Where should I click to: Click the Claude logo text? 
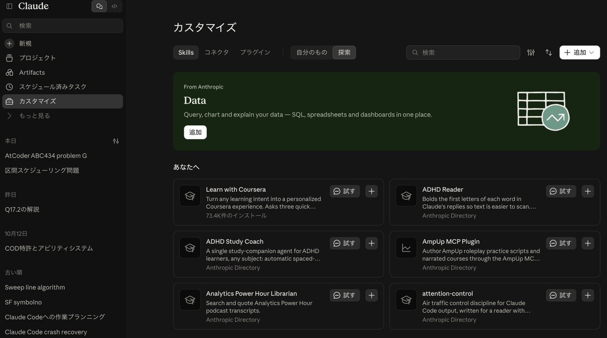pyautogui.click(x=33, y=6)
